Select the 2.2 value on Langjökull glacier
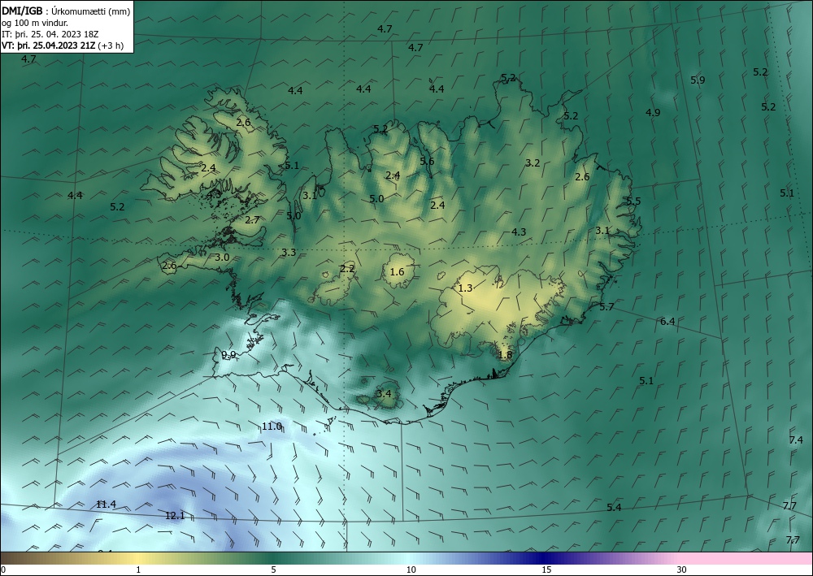813x576 pixels. [347, 268]
